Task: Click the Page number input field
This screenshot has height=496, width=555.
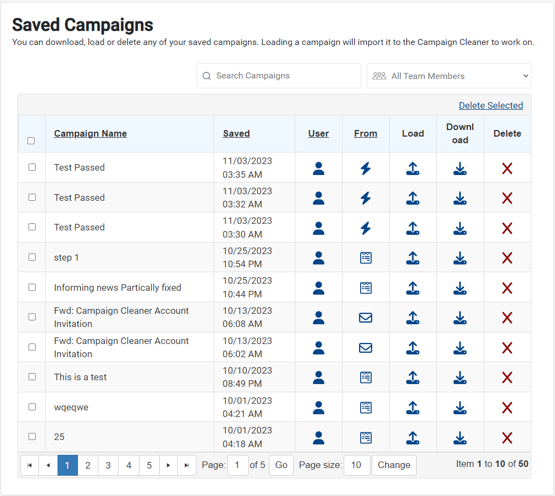Action: pos(238,465)
